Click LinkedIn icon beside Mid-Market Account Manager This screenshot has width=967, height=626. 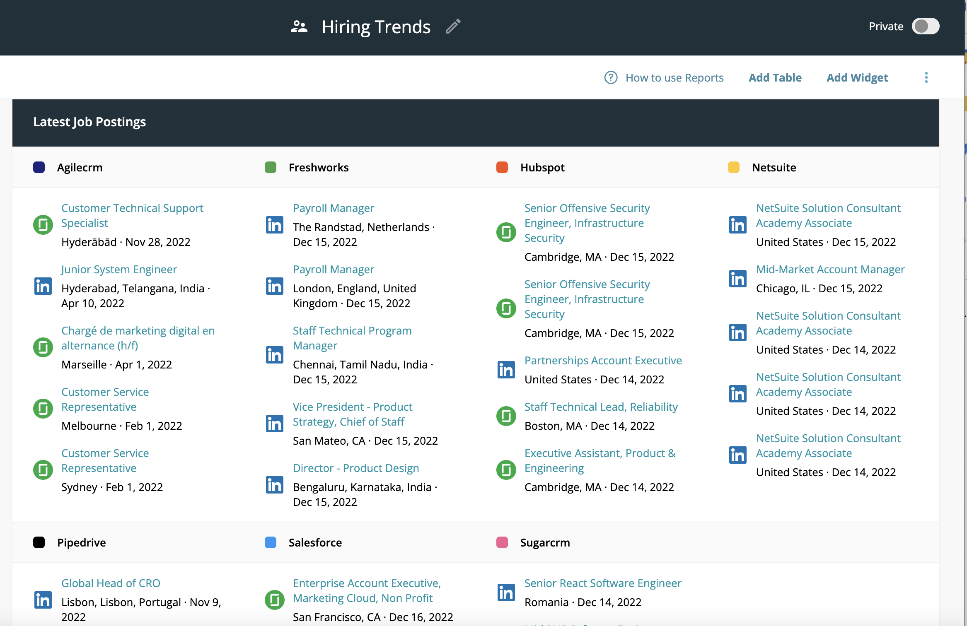pos(738,279)
